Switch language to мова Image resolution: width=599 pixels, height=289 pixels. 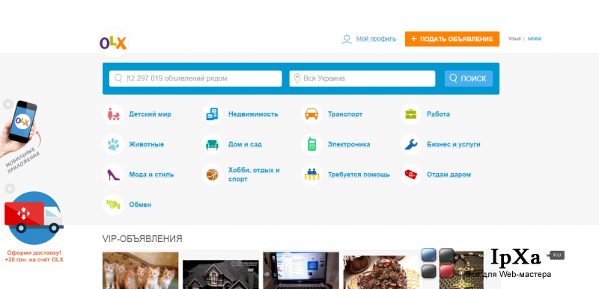pyautogui.click(x=535, y=38)
